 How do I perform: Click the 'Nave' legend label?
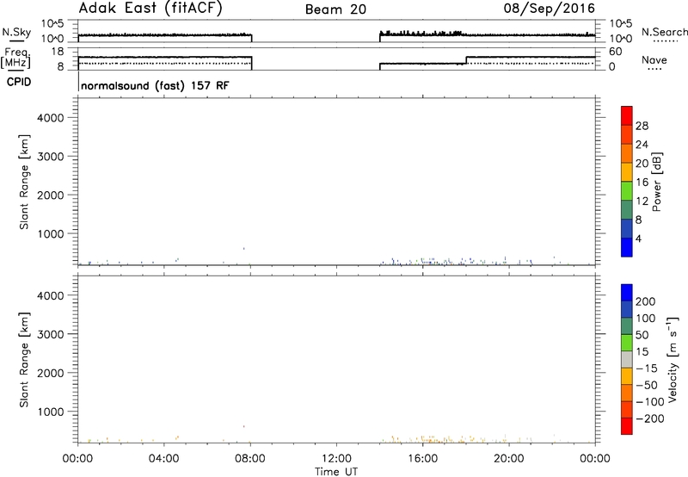654,59
